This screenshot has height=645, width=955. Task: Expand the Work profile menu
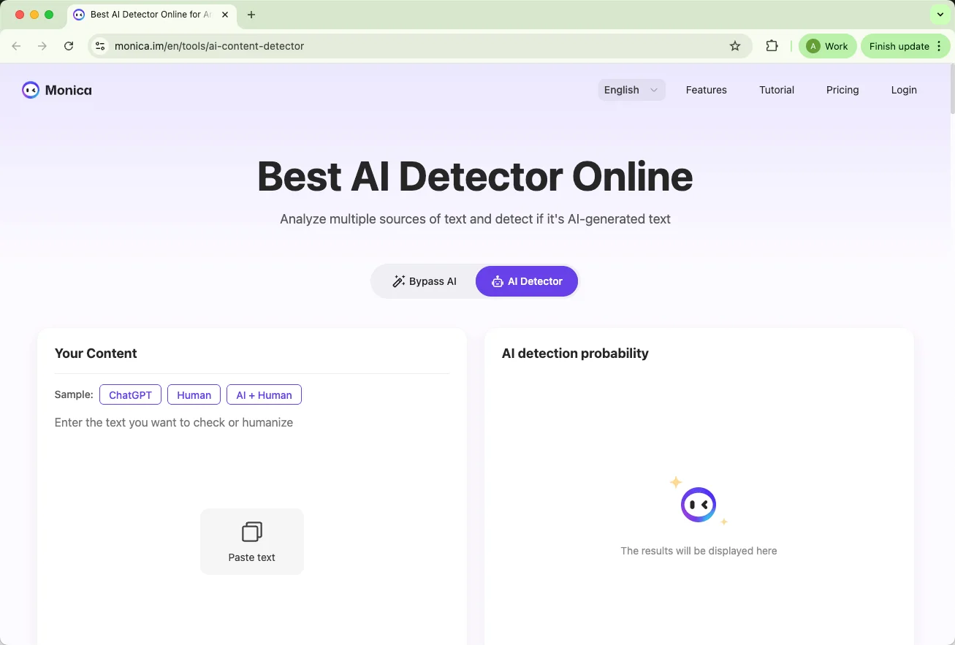coord(827,45)
